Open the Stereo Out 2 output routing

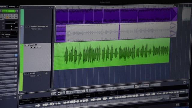coord(9,37)
